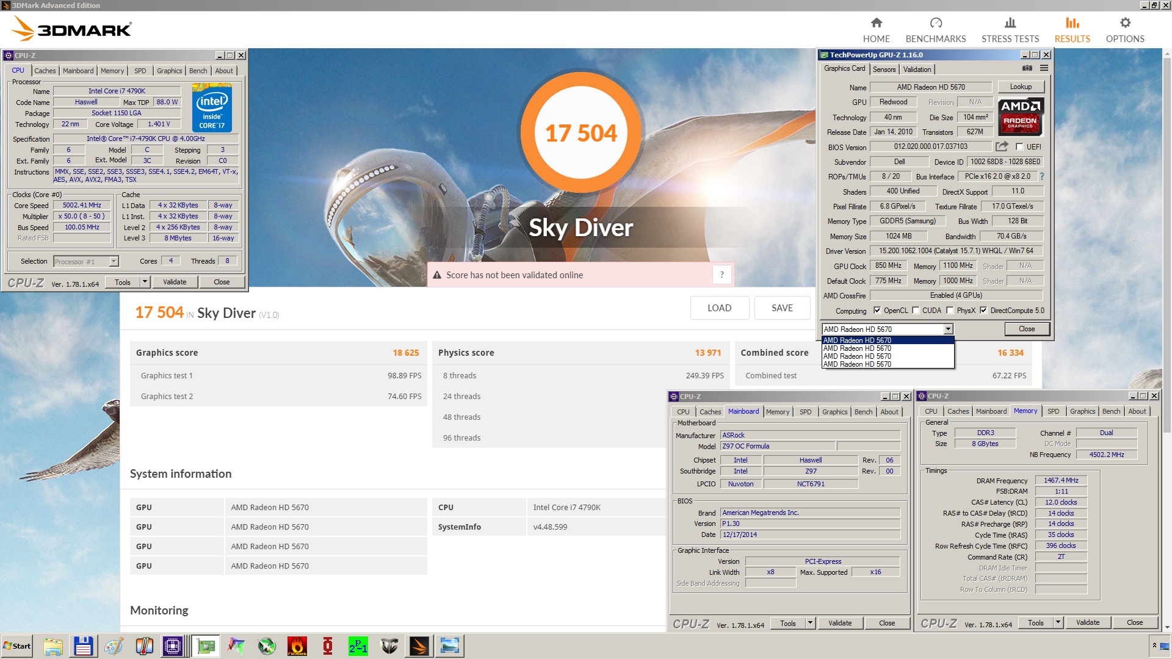Open the Options gear in 3DMark
The image size is (1172, 659).
point(1125,23)
